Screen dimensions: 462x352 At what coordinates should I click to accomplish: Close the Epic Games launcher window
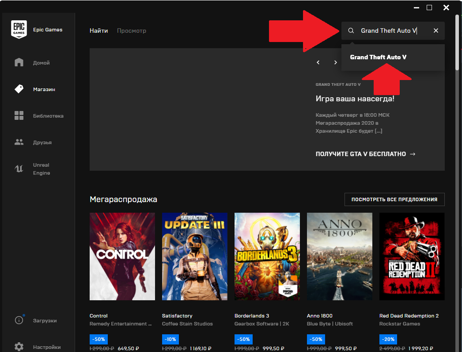click(x=447, y=8)
